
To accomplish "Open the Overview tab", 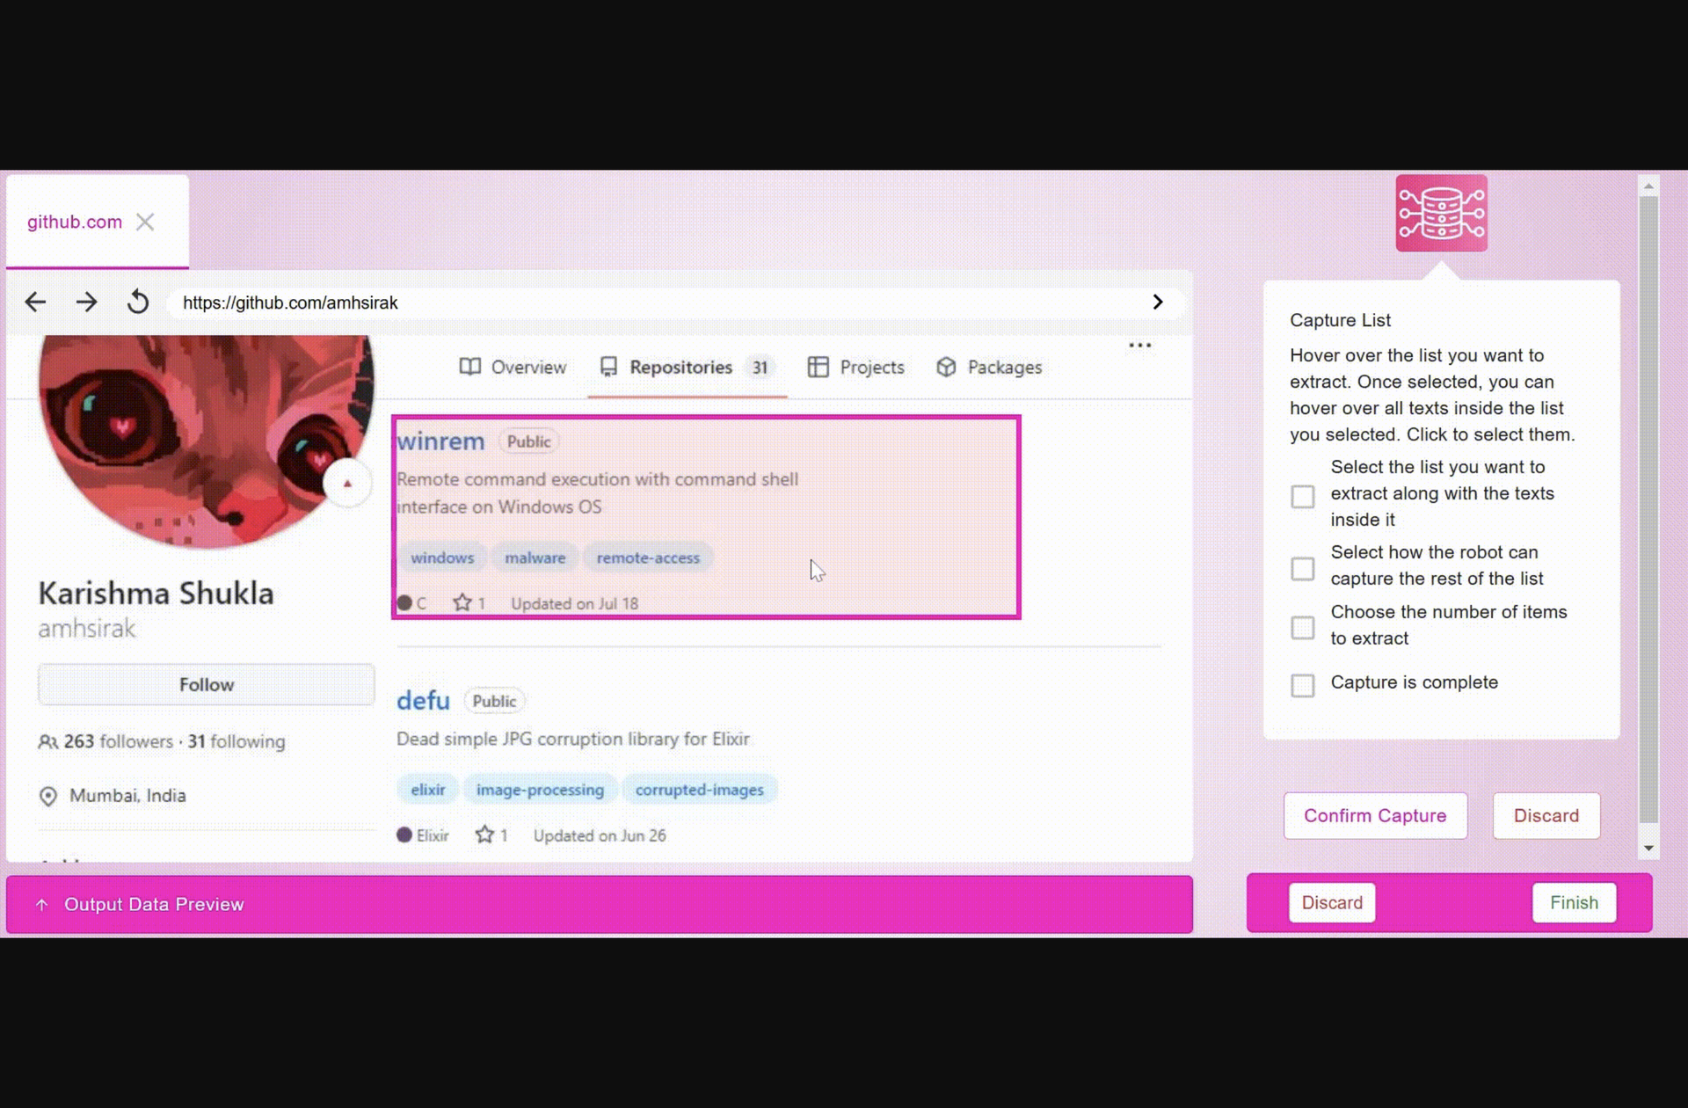I will coord(513,367).
